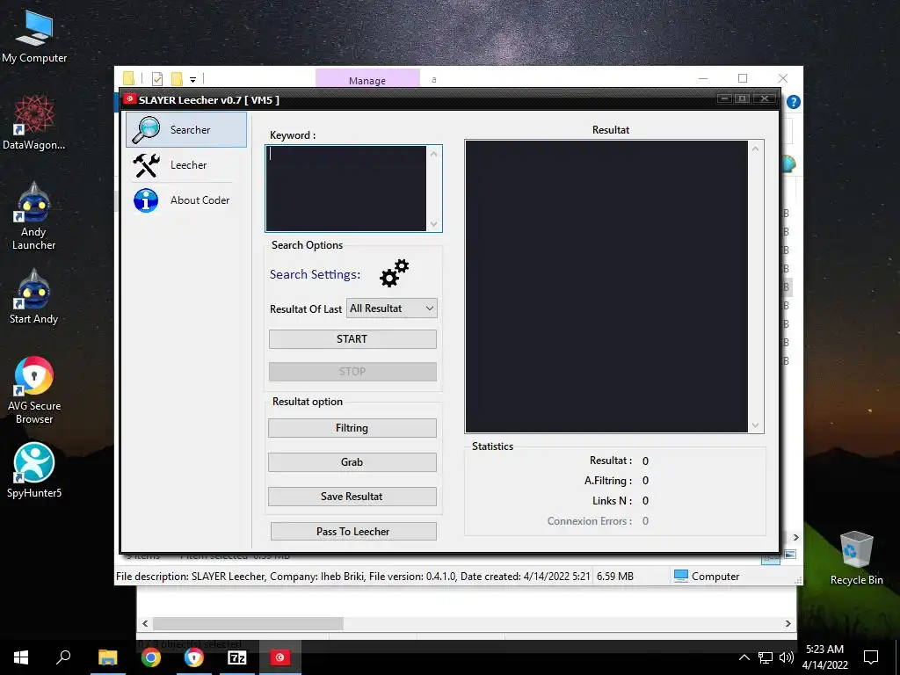Click the Filtring button

tap(352, 428)
